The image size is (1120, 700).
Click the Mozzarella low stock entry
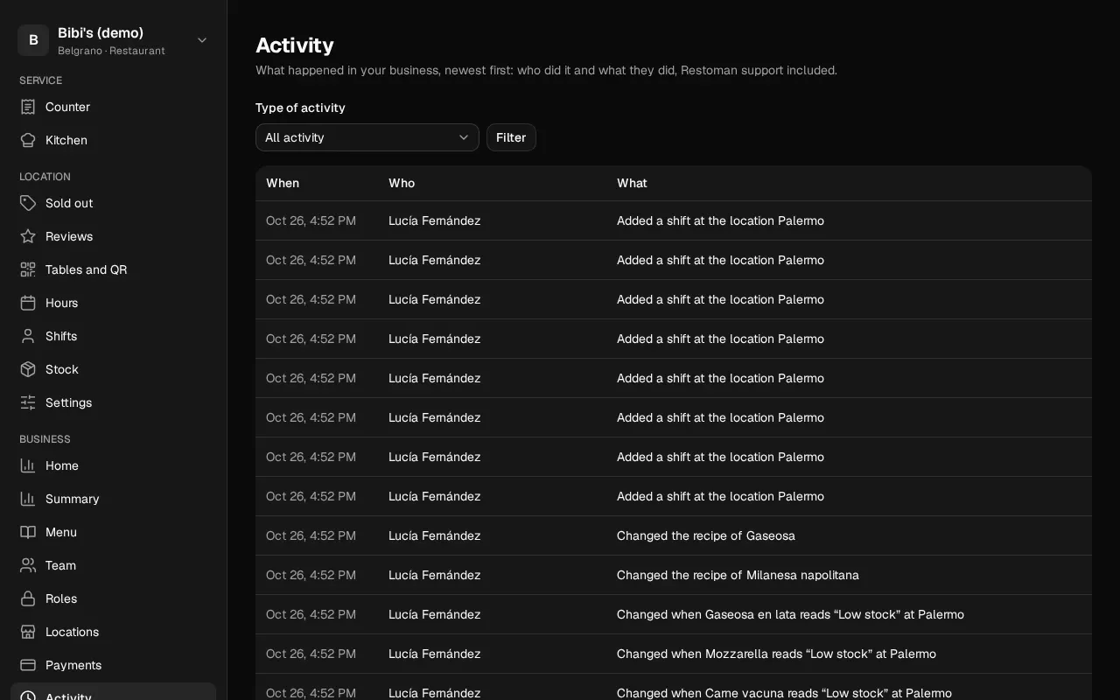(776, 654)
